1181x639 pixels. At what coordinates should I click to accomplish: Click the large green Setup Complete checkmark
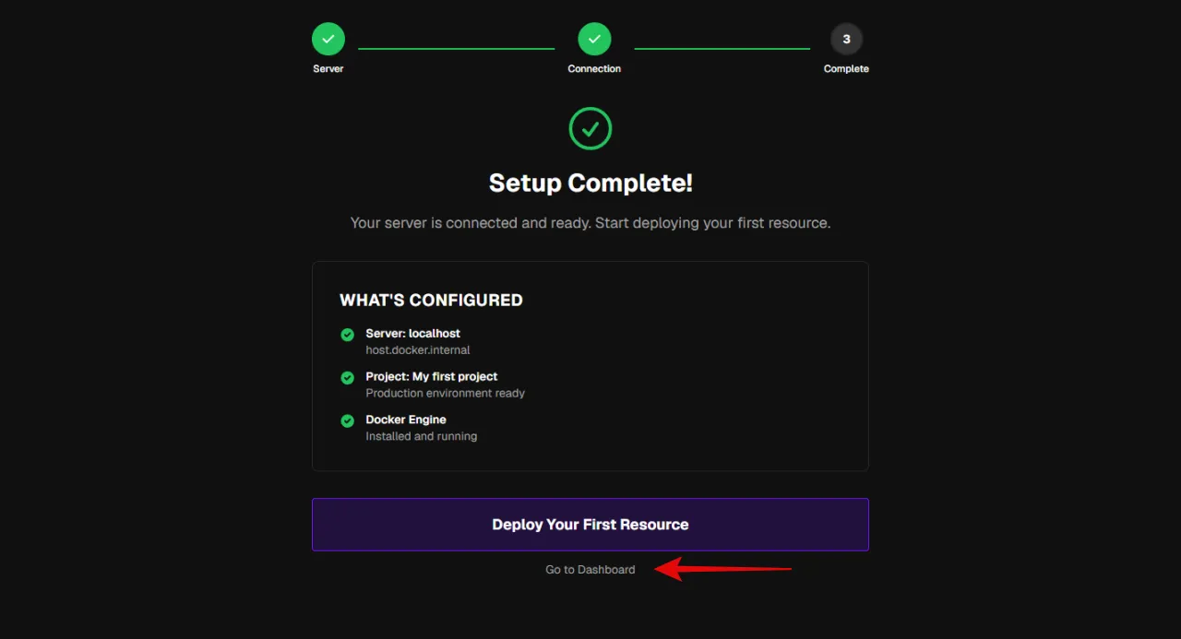[x=590, y=128]
